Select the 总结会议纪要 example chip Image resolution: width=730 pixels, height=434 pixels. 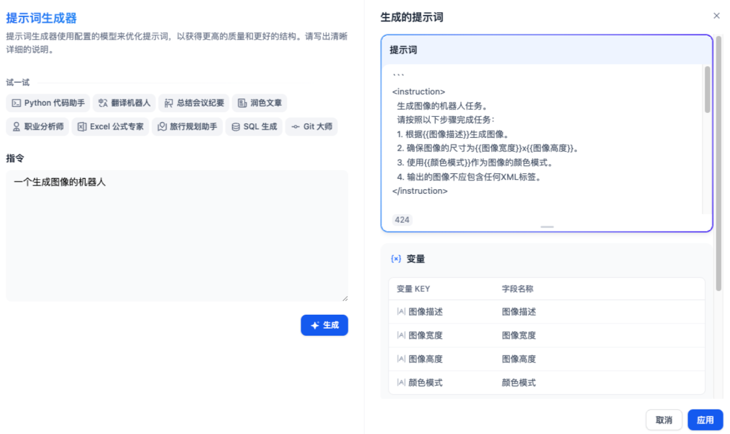click(x=194, y=103)
